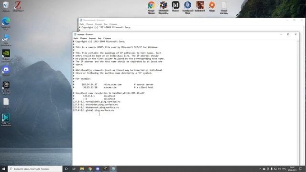Open the taskbar clock and date
Screen dimensions: 306x172
(292, 169)
